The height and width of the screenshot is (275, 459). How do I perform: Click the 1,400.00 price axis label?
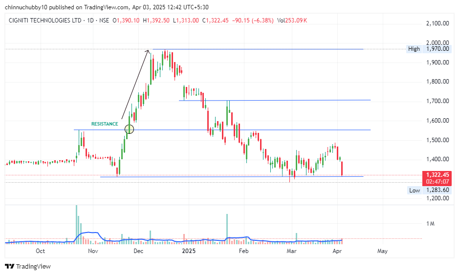437,159
